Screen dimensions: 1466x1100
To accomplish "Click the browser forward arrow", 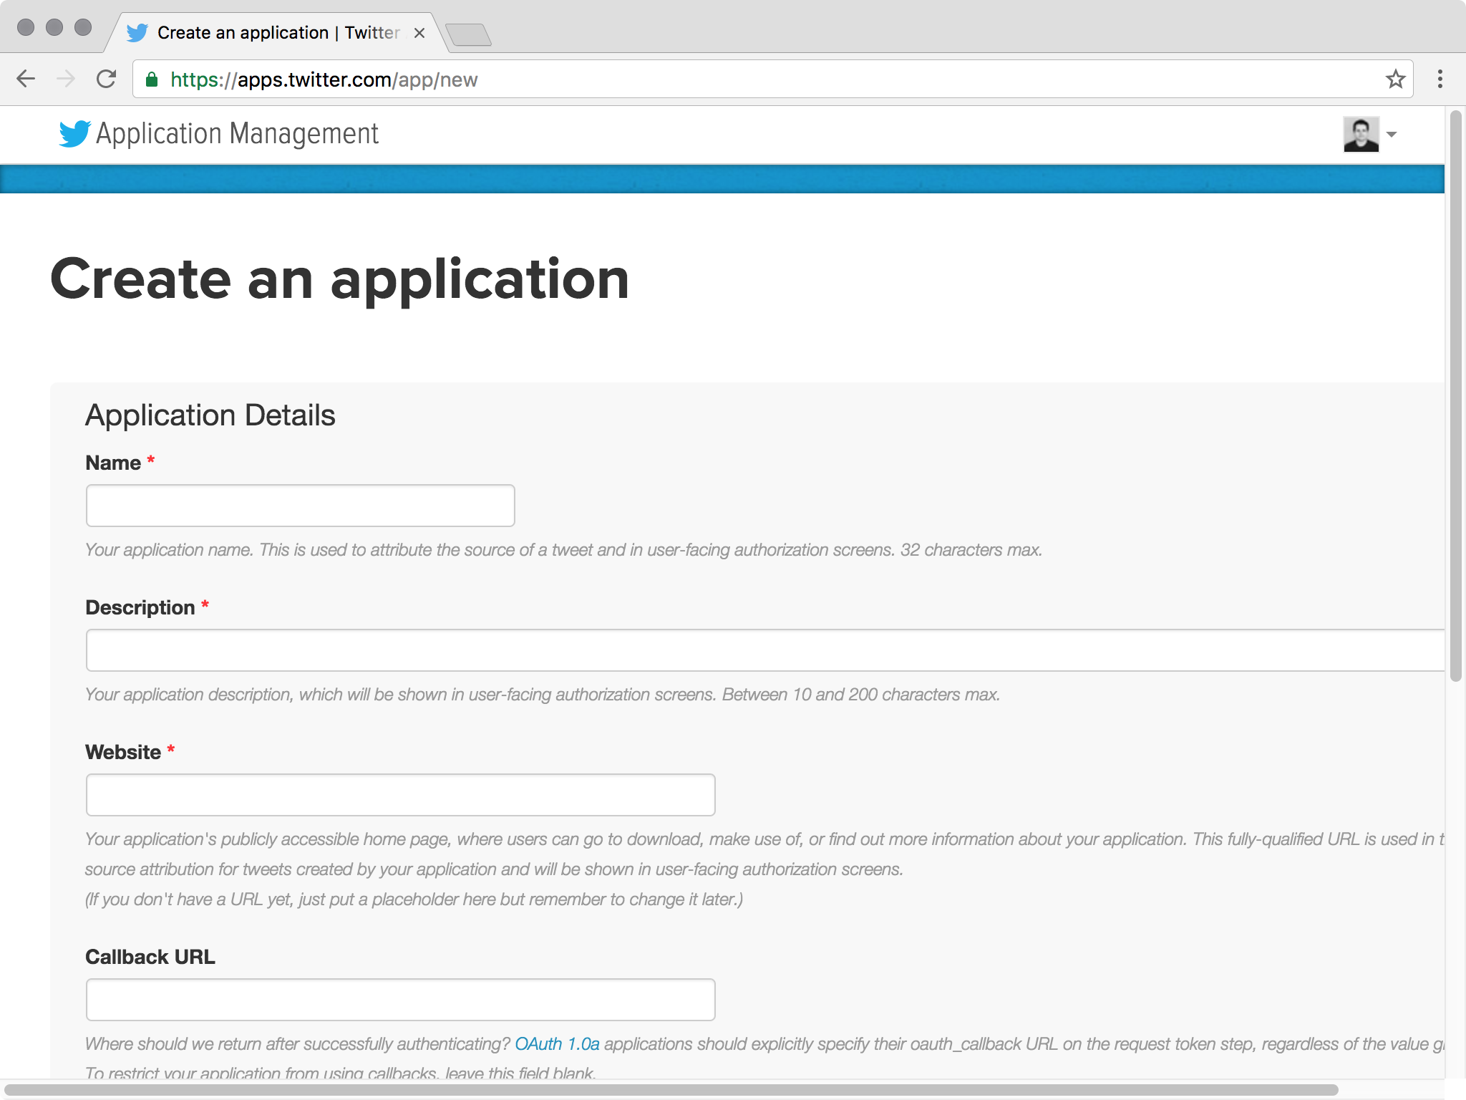I will pos(66,79).
